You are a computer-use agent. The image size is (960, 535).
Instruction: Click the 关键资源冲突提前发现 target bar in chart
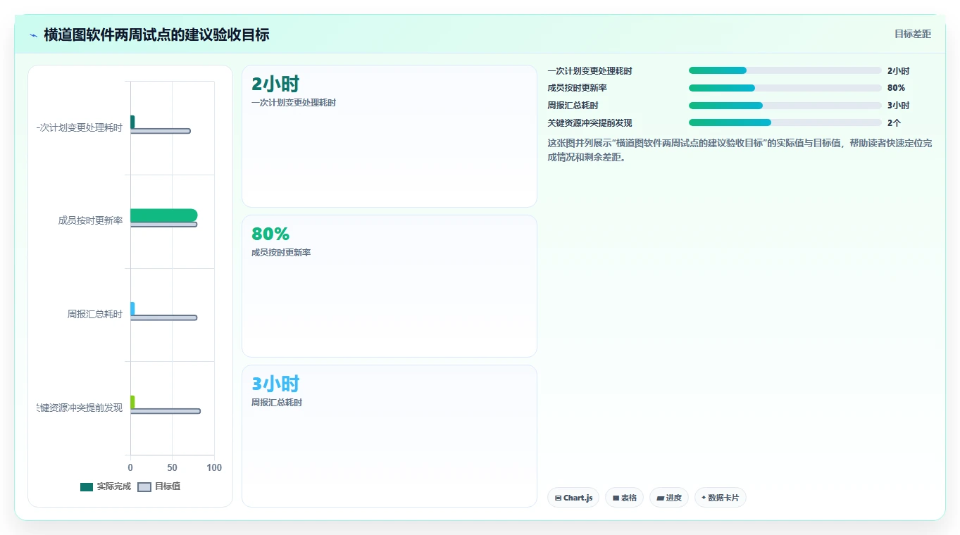[x=166, y=411]
